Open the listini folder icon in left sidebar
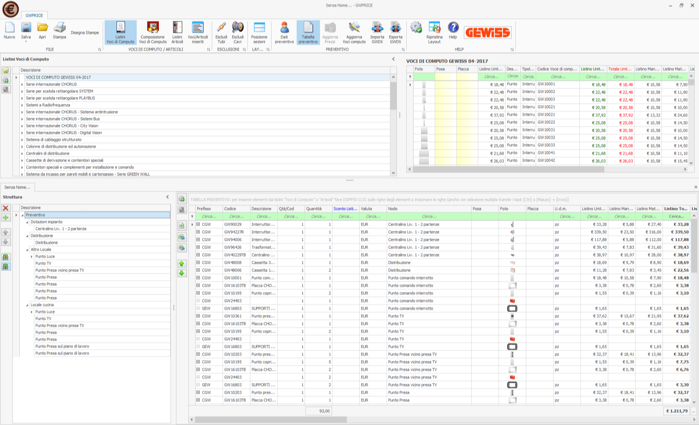Viewport: 699px width, 425px height. (x=6, y=71)
